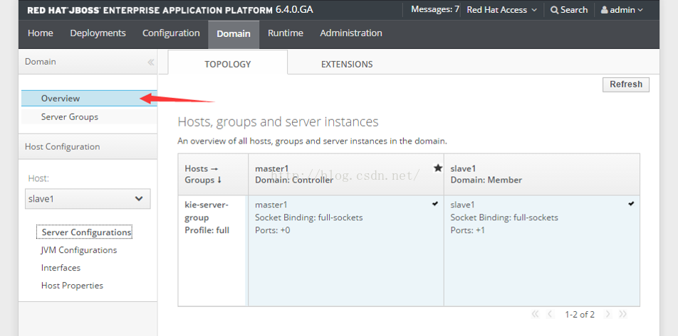
Task: Select the master1 server instance cell
Action: 346,251
